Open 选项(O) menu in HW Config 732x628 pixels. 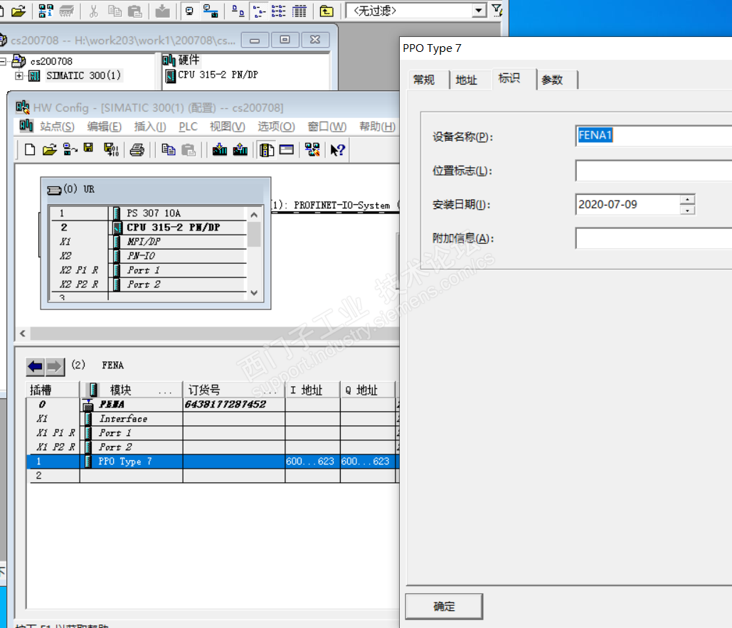[x=276, y=127]
